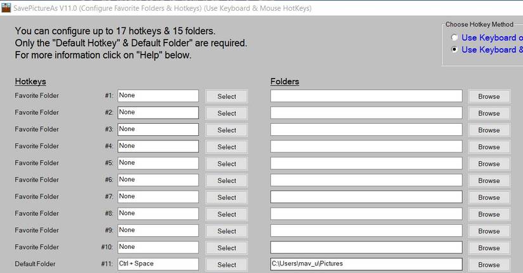523x273 pixels.
Task: Browse for Favorite Folder #4 path
Action: [x=489, y=147]
